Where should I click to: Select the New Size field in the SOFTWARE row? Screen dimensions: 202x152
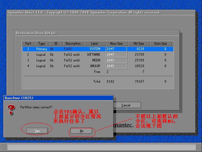[x=116, y=55]
